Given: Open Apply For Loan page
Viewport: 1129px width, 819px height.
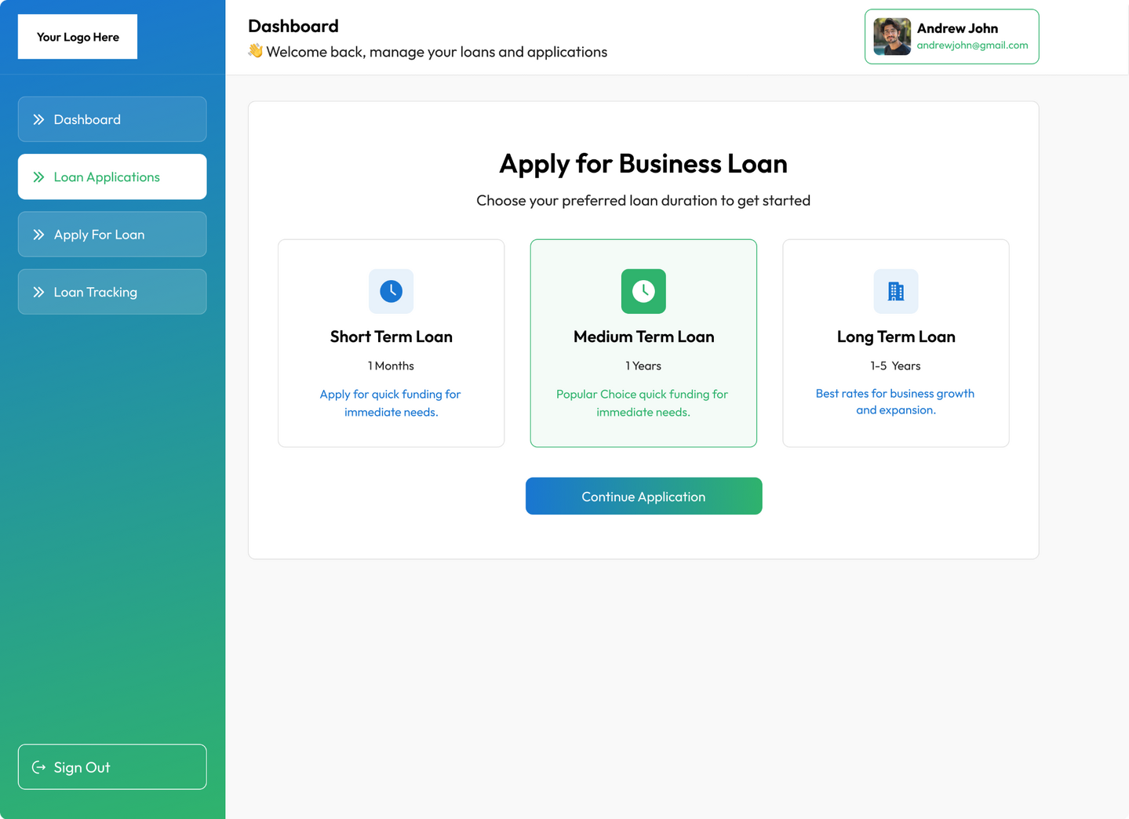Looking at the screenshot, I should pos(112,234).
